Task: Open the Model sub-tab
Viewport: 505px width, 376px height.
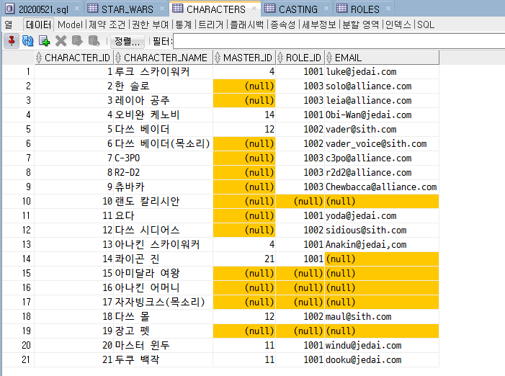Action: 70,24
